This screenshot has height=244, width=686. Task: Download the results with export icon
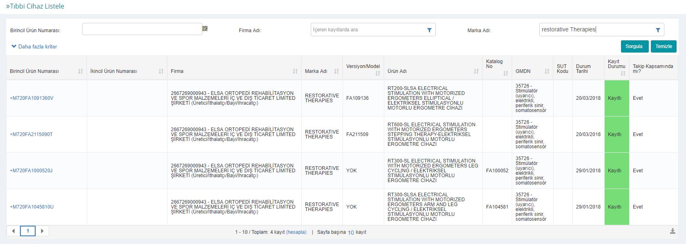[x=673, y=231]
